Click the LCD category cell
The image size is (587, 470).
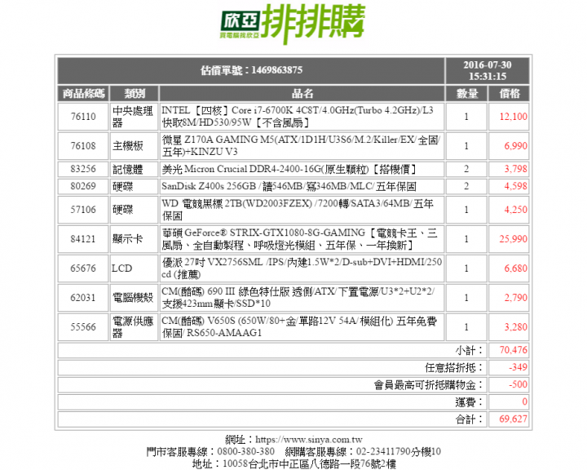click(134, 268)
